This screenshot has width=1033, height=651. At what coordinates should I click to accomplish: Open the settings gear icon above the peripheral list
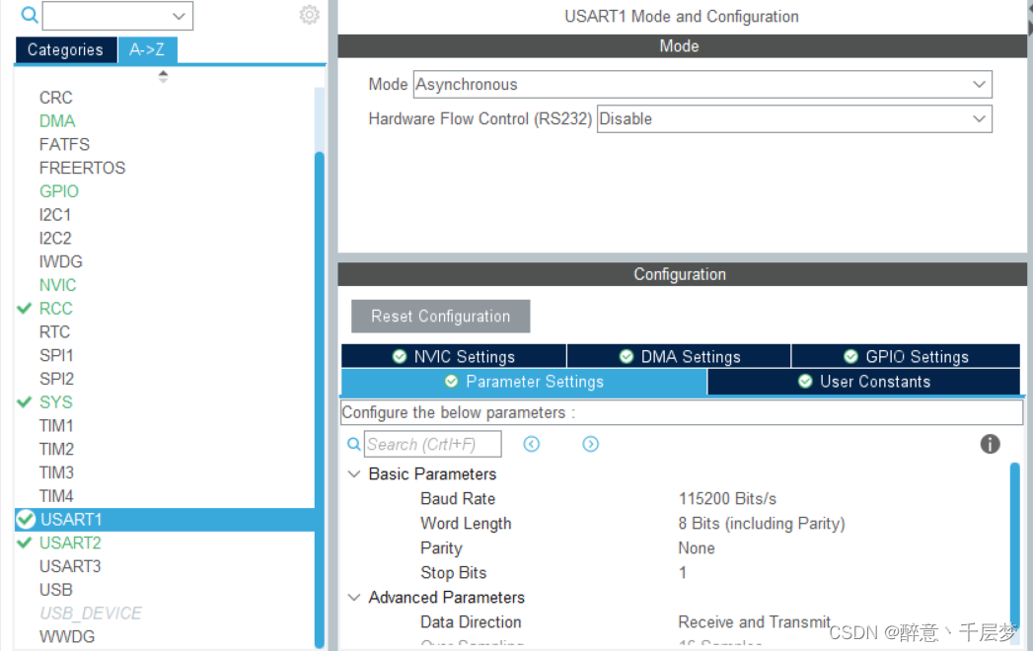point(309,15)
